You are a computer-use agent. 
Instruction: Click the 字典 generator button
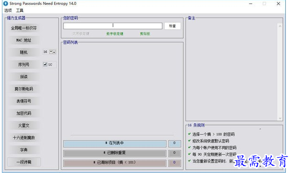click(24, 150)
